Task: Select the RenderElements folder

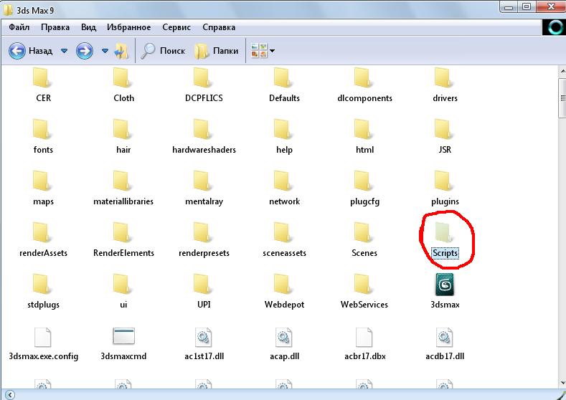Action: click(123, 240)
